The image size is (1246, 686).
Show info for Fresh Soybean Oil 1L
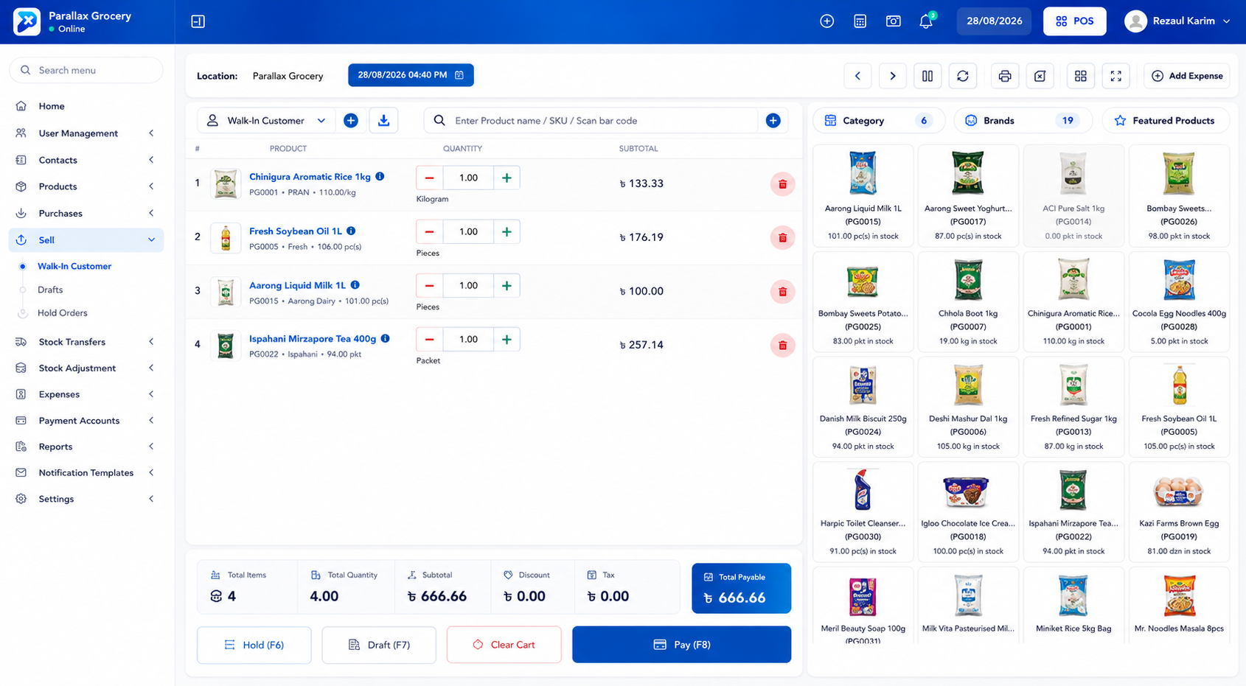click(351, 231)
